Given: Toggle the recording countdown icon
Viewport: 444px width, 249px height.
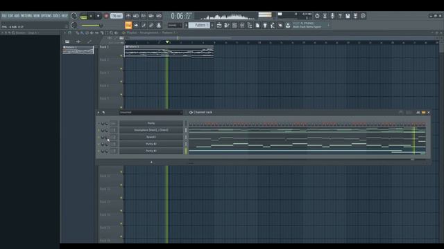Looking at the screenshot, I should tap(144, 16).
